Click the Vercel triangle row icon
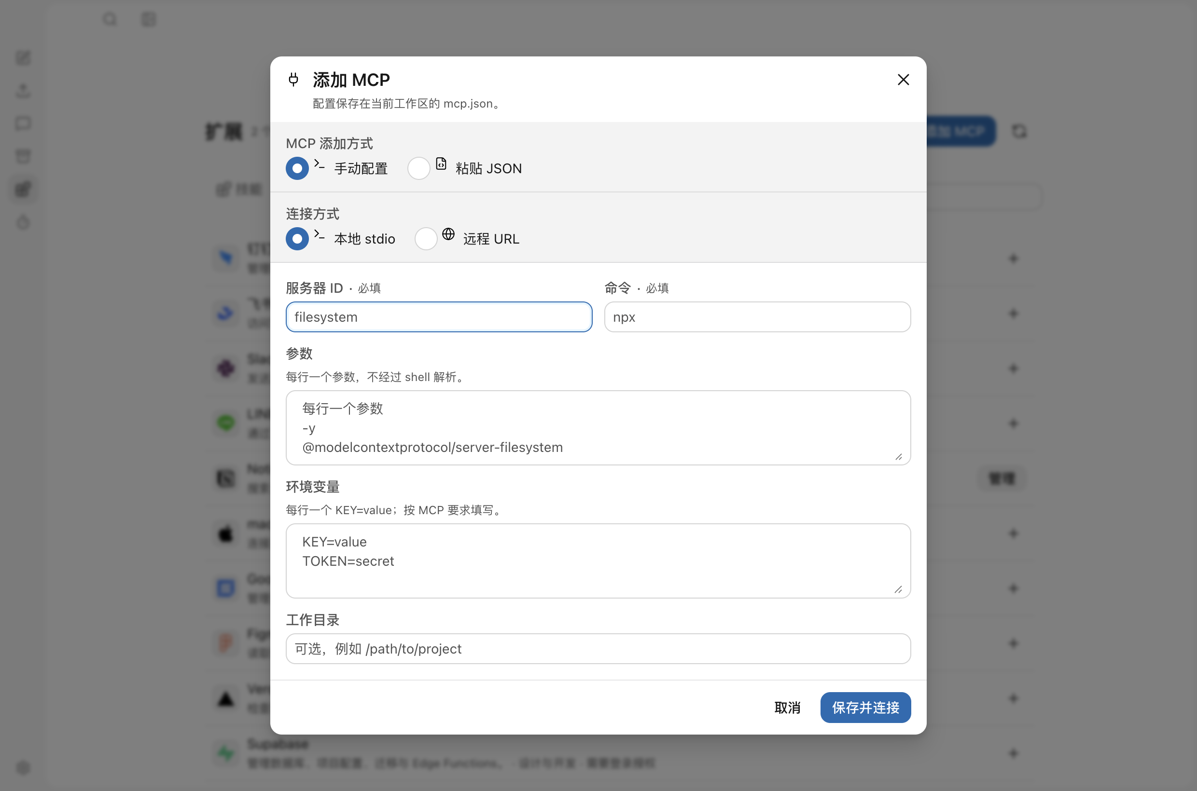The width and height of the screenshot is (1197, 791). (x=226, y=698)
